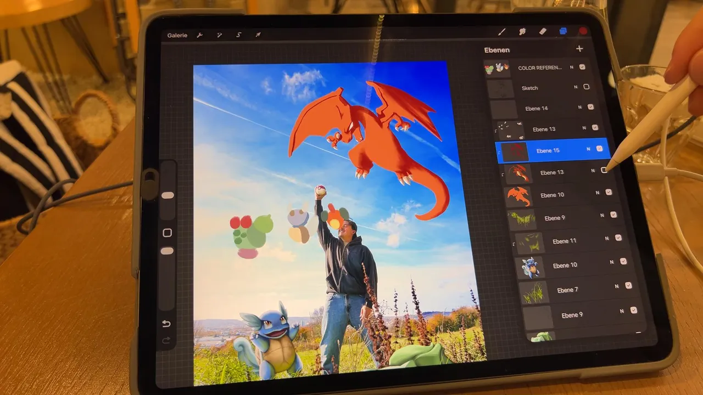Screen dimensions: 703x395
Task: Hide the Ebene 14 layer
Action: pos(590,107)
